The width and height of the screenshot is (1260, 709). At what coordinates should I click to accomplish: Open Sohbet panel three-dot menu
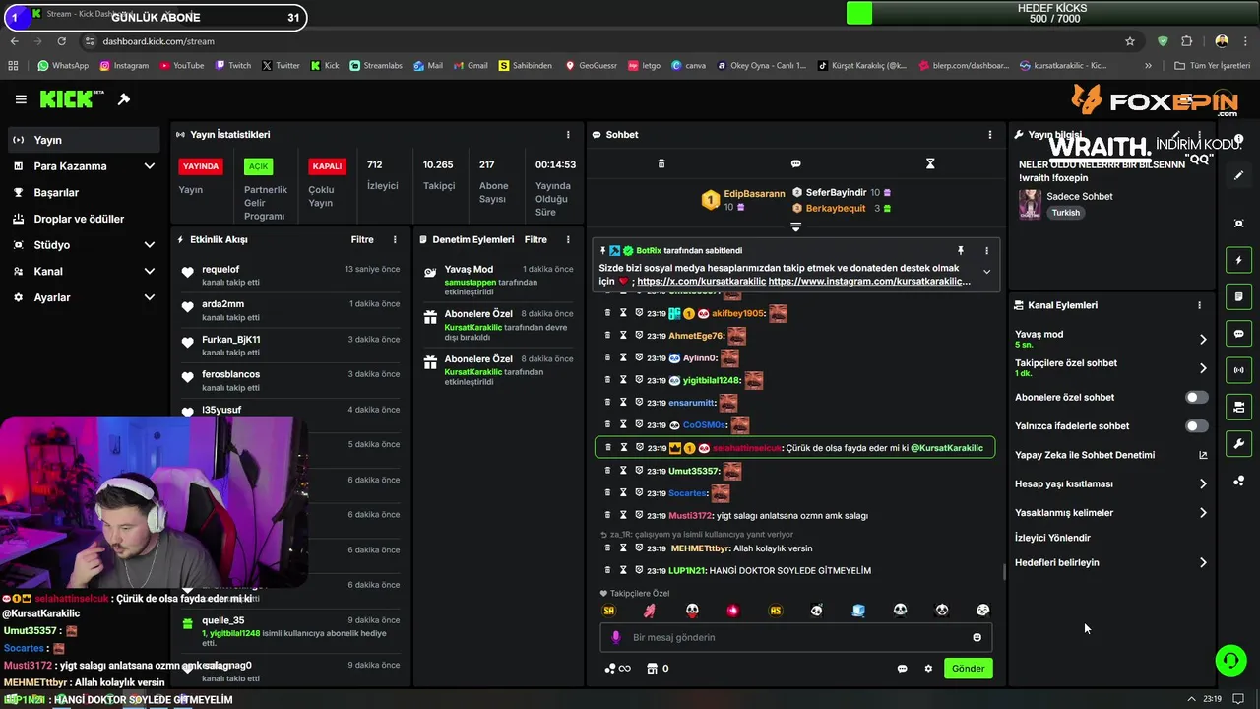pos(990,135)
